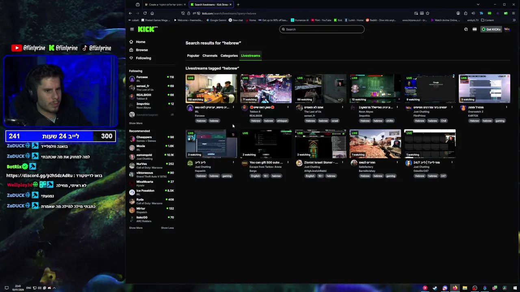520x292 pixels.
Task: Click the 18+ tag on Bargo card
Action: coord(266,176)
